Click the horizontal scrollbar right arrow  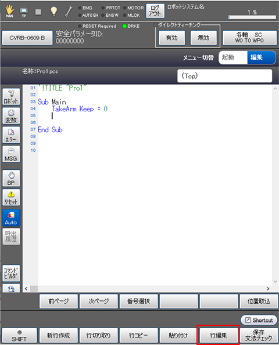(x=268, y=289)
